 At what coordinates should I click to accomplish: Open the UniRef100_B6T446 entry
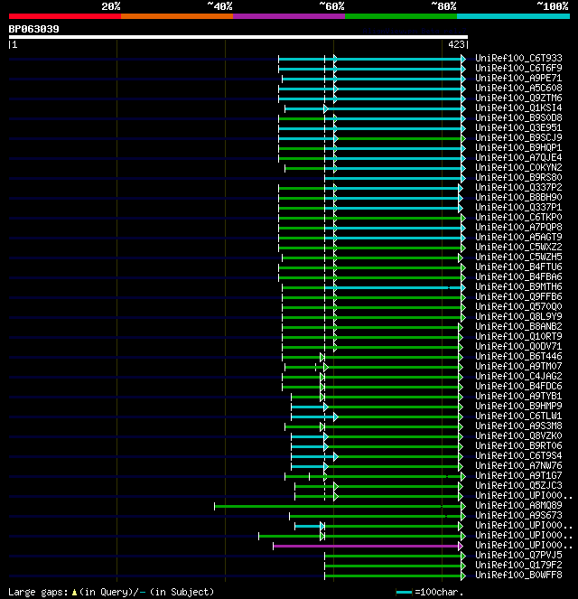click(518, 356)
